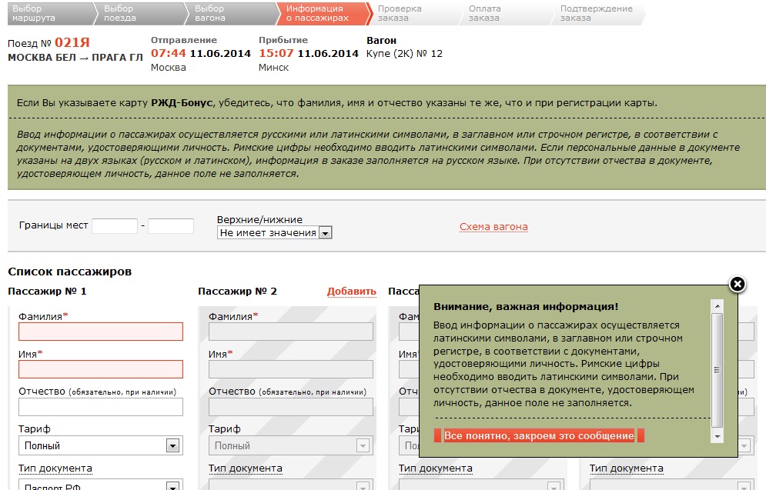
Task: Click the first 'Границы мест' input box
Action: coord(114,226)
